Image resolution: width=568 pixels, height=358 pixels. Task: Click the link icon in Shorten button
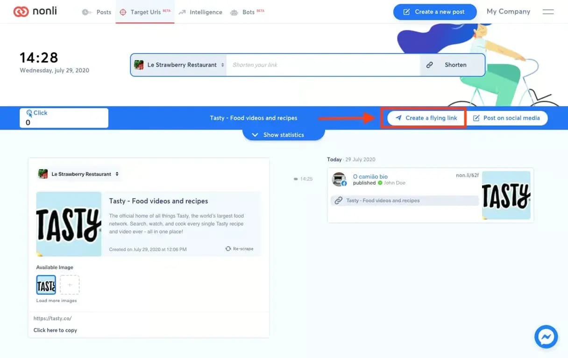pos(430,65)
